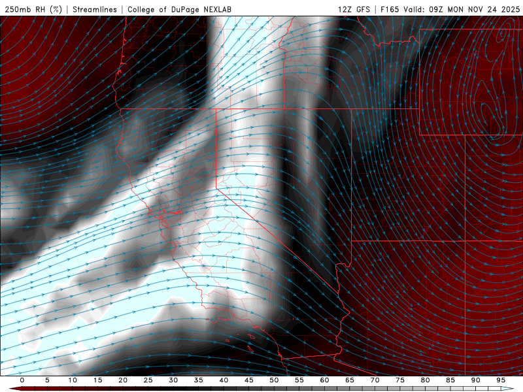This screenshot has height=392, width=523.
Task: Click colorbar label "25"
Action: tap(148, 380)
